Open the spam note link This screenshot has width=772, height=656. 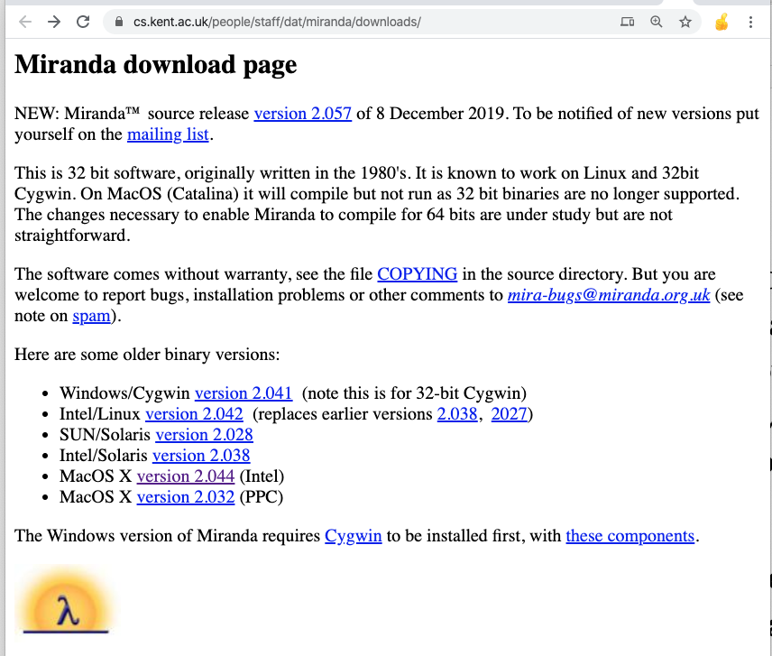coord(92,316)
